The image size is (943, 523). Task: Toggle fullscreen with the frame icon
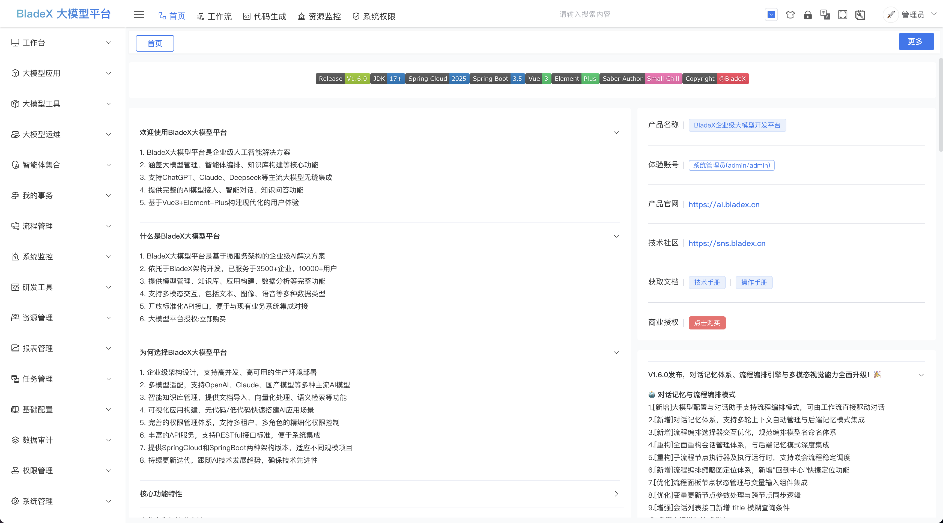click(x=843, y=15)
